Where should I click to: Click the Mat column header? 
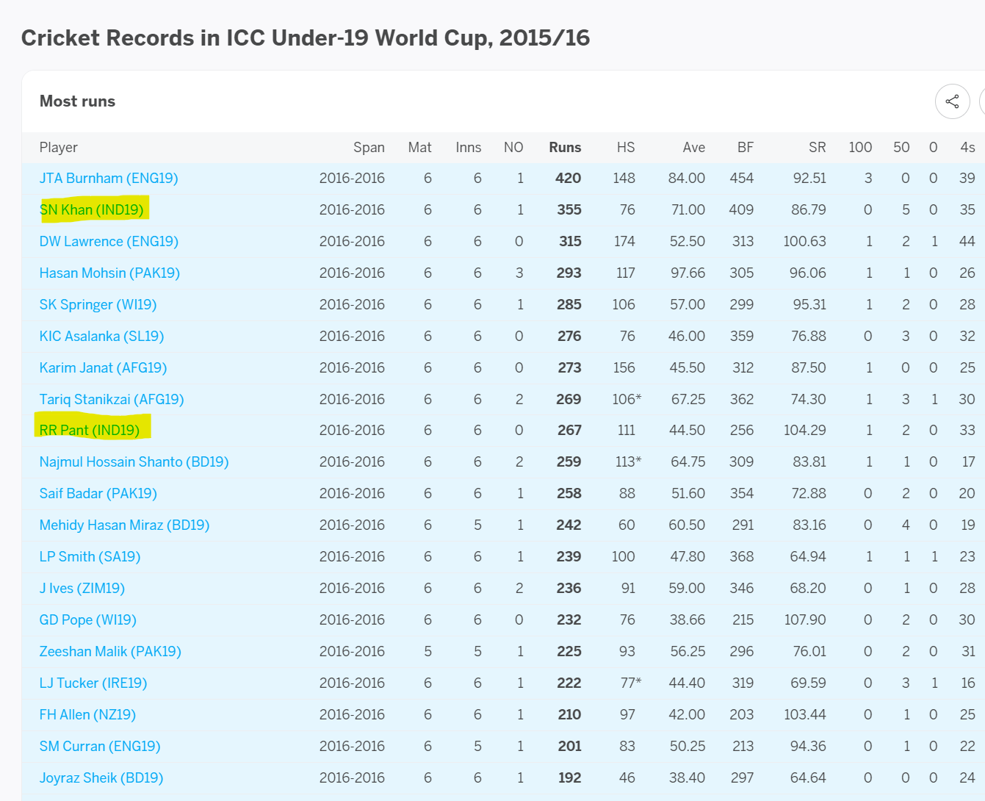(x=419, y=147)
